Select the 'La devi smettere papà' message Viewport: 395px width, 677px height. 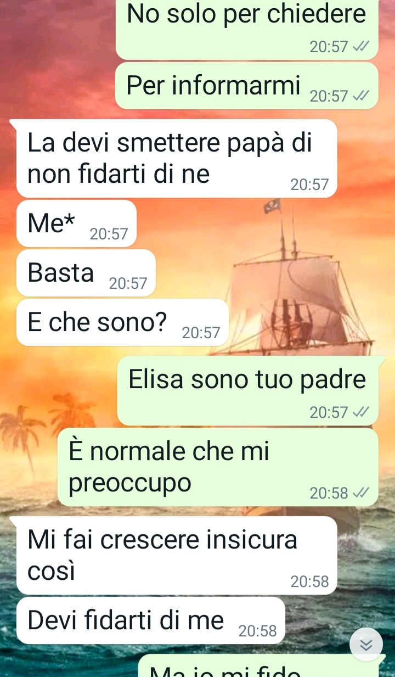coord(176,158)
